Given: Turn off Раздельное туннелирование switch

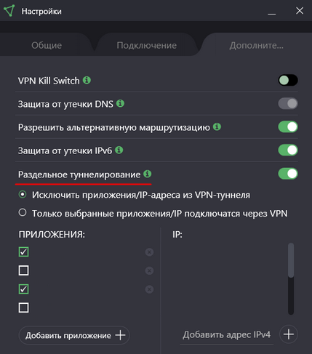Looking at the screenshot, I should pos(288,174).
